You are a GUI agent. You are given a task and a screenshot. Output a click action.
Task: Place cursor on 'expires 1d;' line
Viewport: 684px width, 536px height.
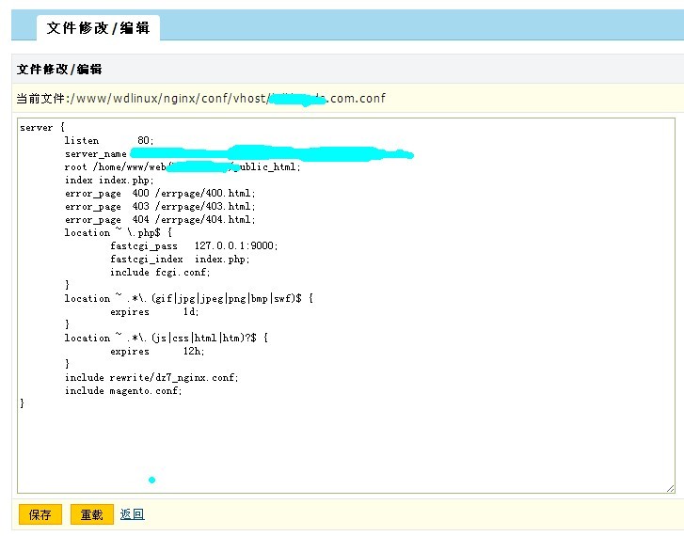click(x=153, y=311)
